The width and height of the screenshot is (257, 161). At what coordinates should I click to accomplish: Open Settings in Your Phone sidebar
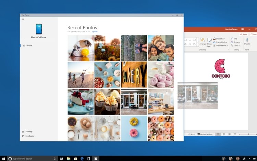27,131
